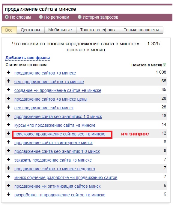Viewport: 173px width, 209px height.
Task: Select the 'По словам' radio option
Action: 7,17
